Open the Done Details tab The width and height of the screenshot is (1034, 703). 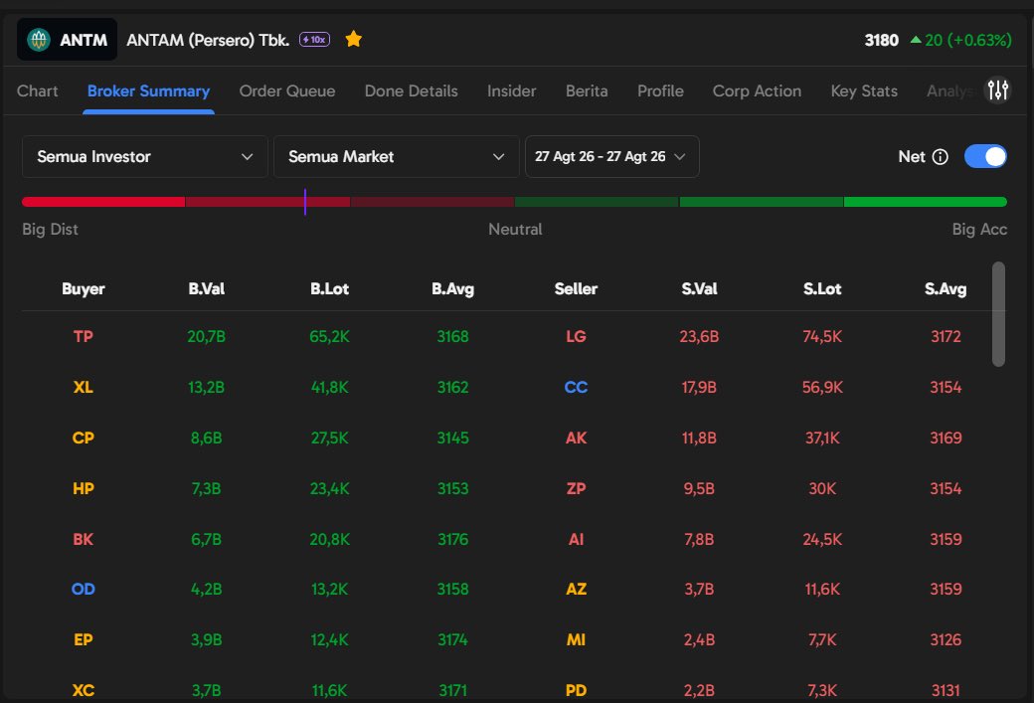[411, 91]
